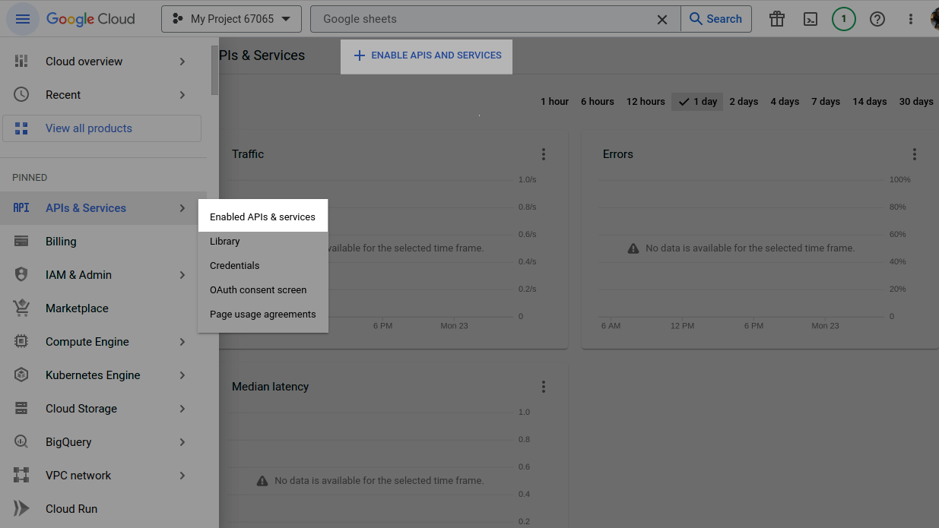Click the Cloud overview dashboard icon
The image size is (939, 528).
(21, 62)
